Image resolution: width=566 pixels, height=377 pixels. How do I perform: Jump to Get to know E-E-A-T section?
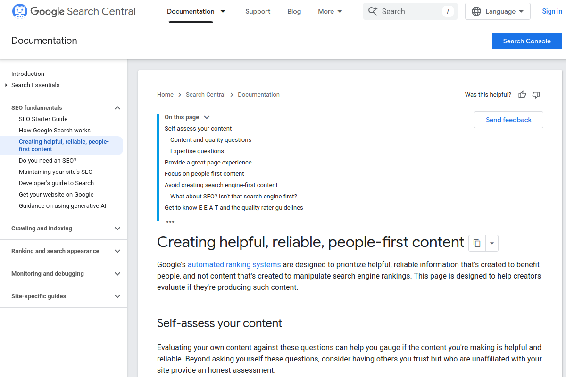click(x=234, y=208)
